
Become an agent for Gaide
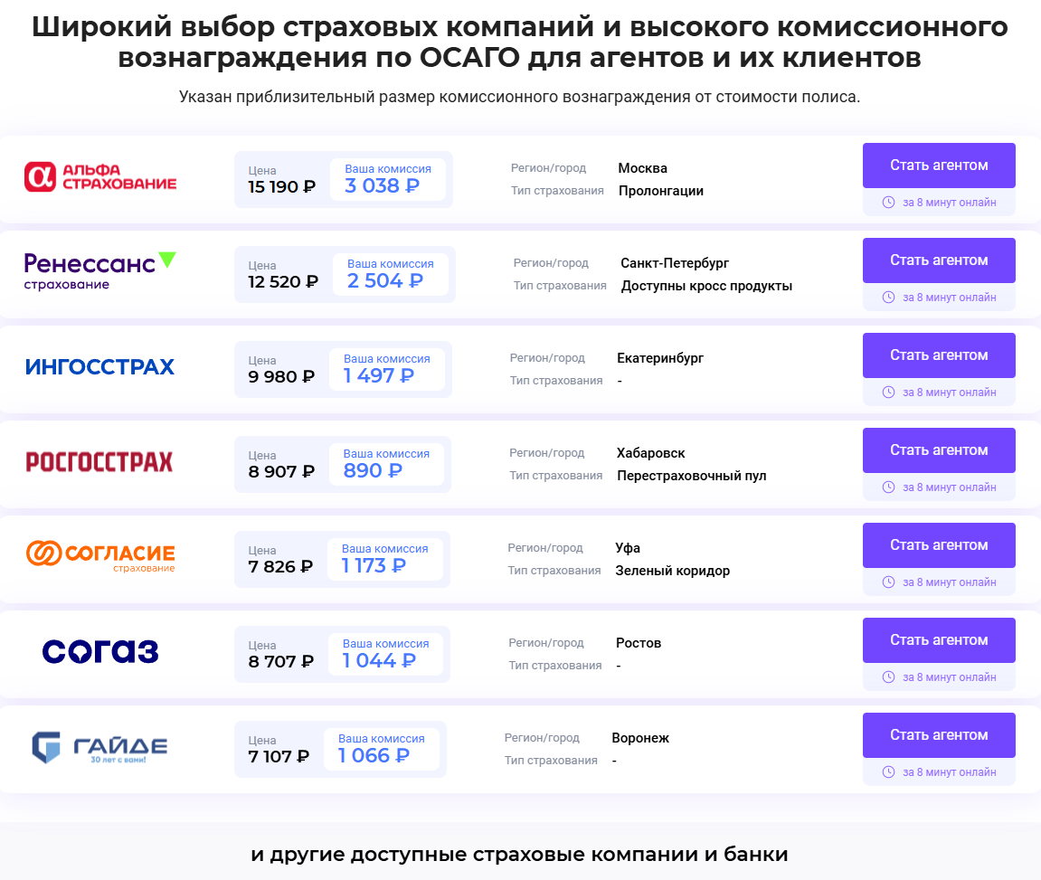[939, 735]
